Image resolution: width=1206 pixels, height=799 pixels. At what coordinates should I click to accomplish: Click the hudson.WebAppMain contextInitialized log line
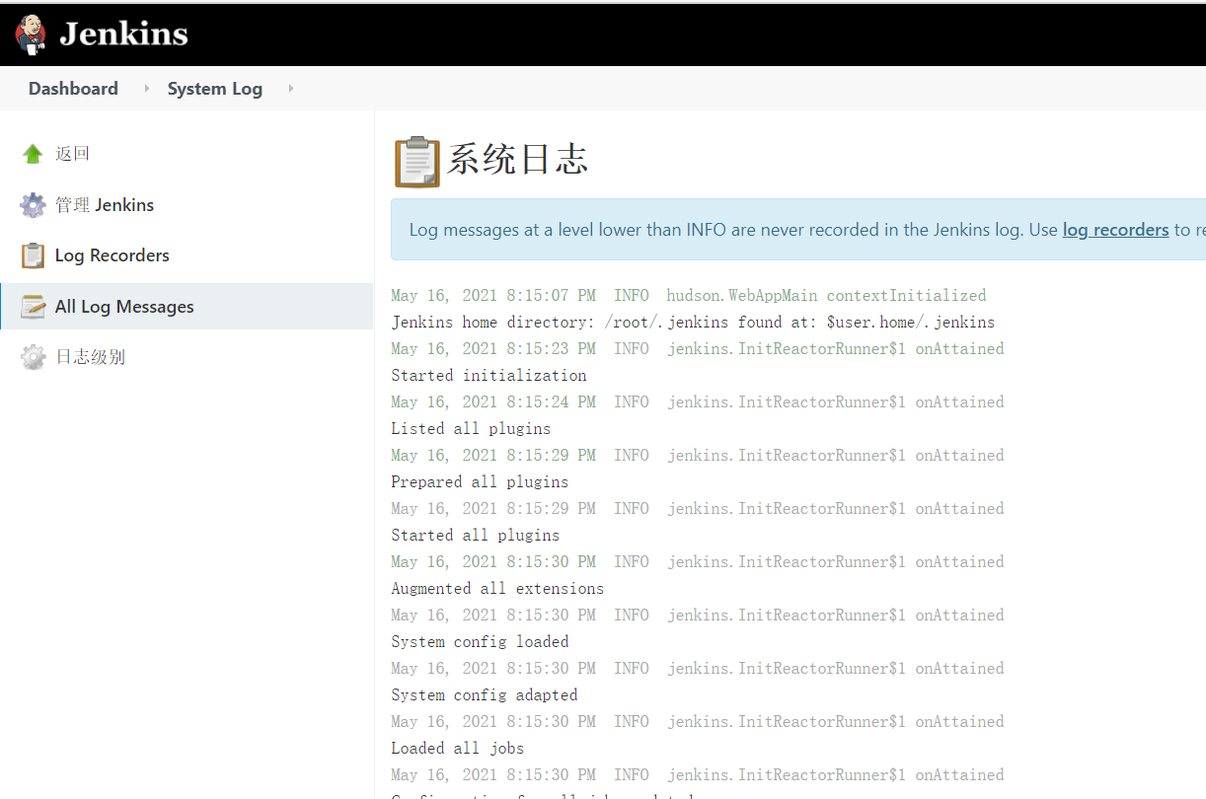tap(688, 296)
